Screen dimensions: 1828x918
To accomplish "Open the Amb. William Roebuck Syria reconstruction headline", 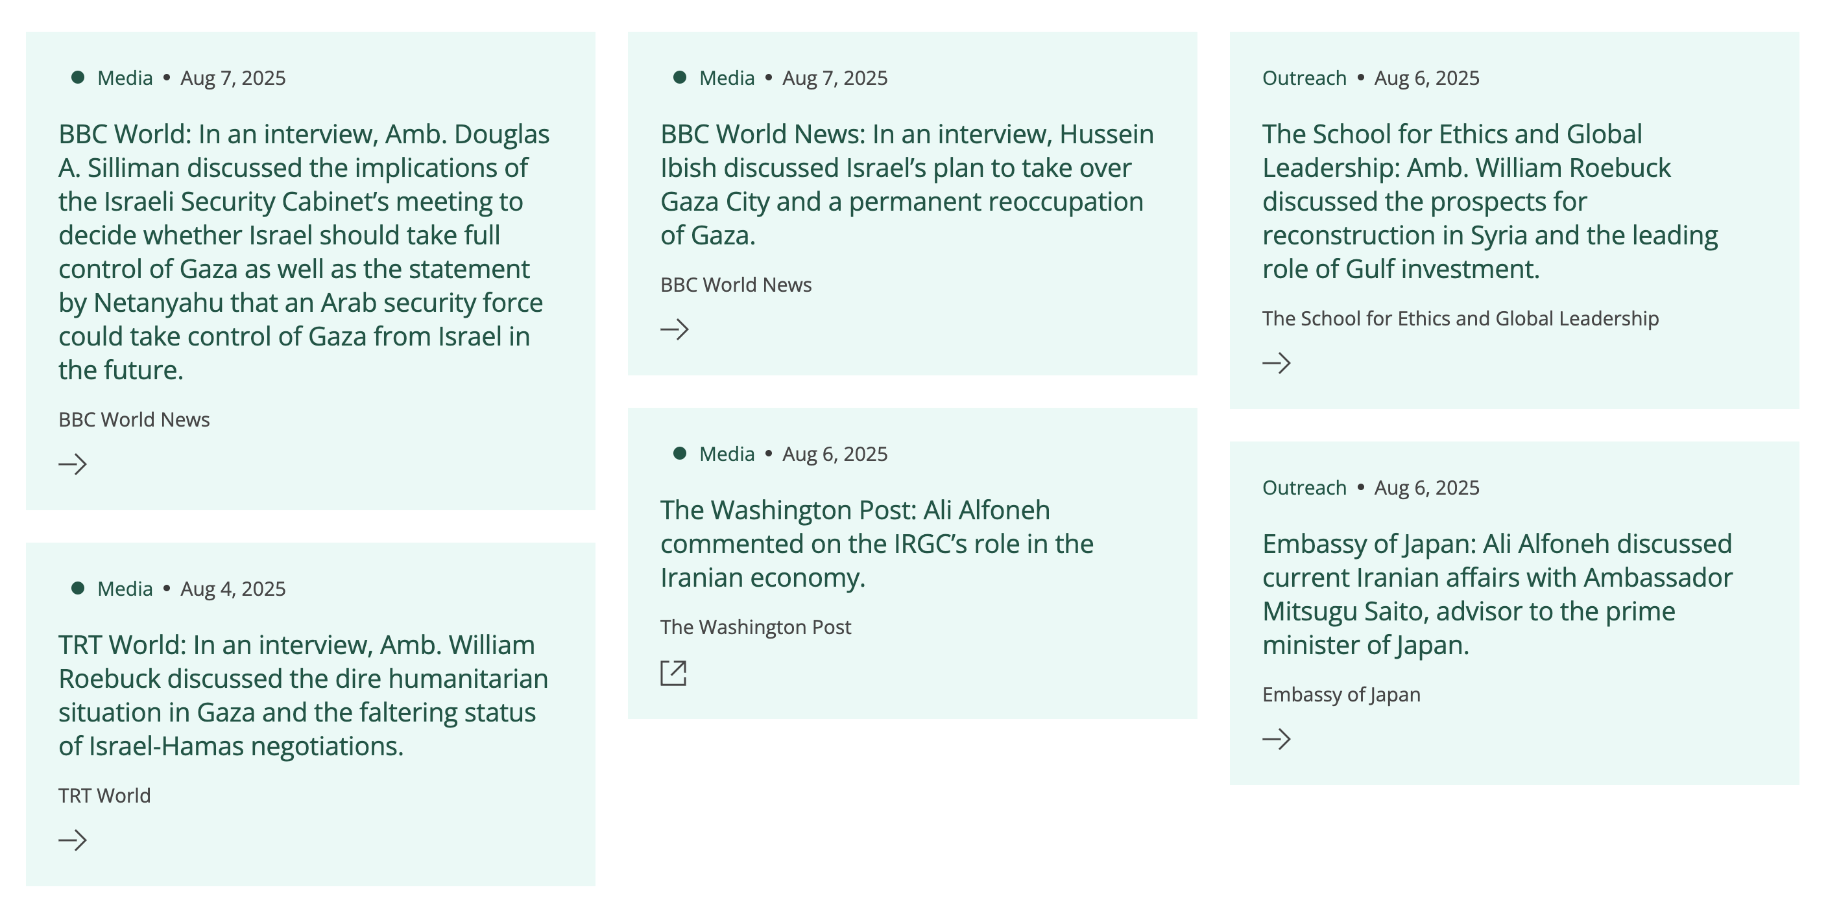I will (1490, 202).
